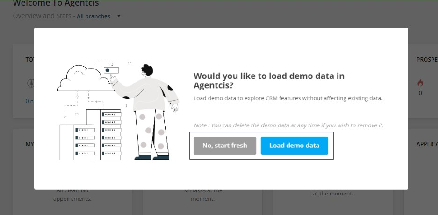Click the Prospects flame icon

point(420,83)
